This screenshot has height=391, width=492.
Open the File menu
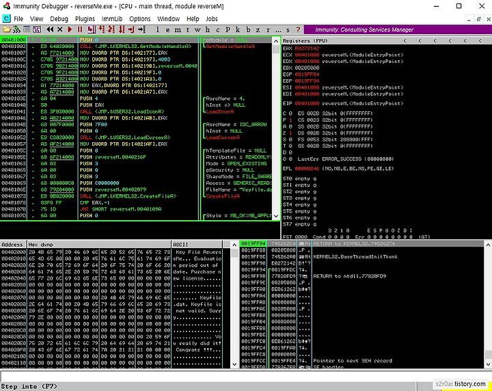tap(18, 19)
